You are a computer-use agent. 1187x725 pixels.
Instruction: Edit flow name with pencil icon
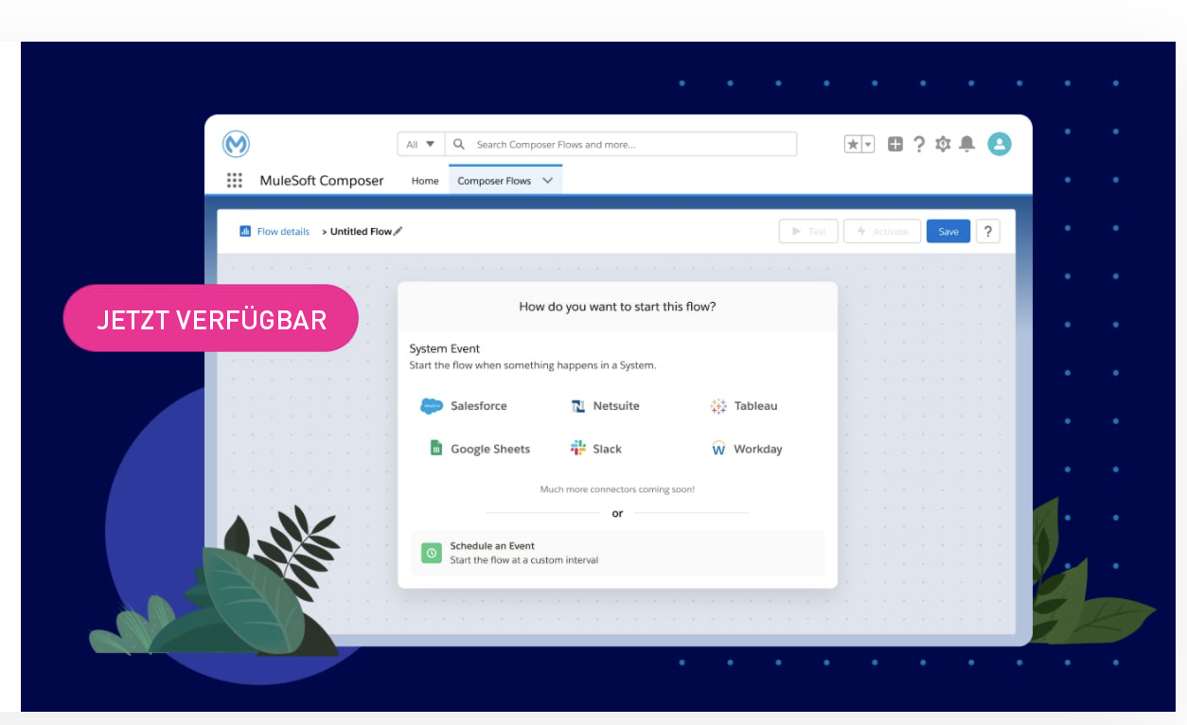click(398, 231)
